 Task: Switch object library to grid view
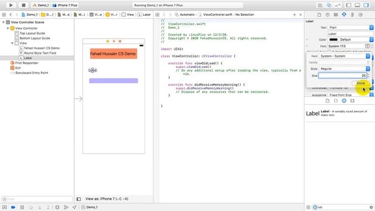click(x=308, y=207)
